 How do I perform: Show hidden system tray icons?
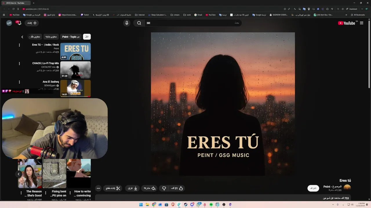point(333,205)
